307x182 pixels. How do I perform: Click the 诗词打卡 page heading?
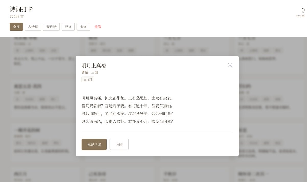coord(21,9)
